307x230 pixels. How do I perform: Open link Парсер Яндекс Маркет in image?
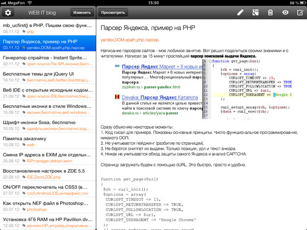point(162,66)
